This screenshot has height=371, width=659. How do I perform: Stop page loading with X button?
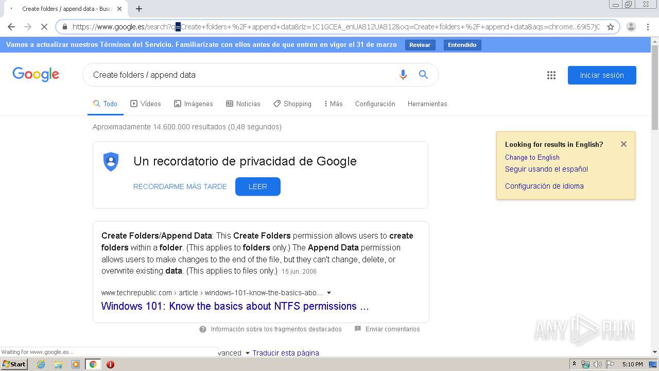coord(44,27)
